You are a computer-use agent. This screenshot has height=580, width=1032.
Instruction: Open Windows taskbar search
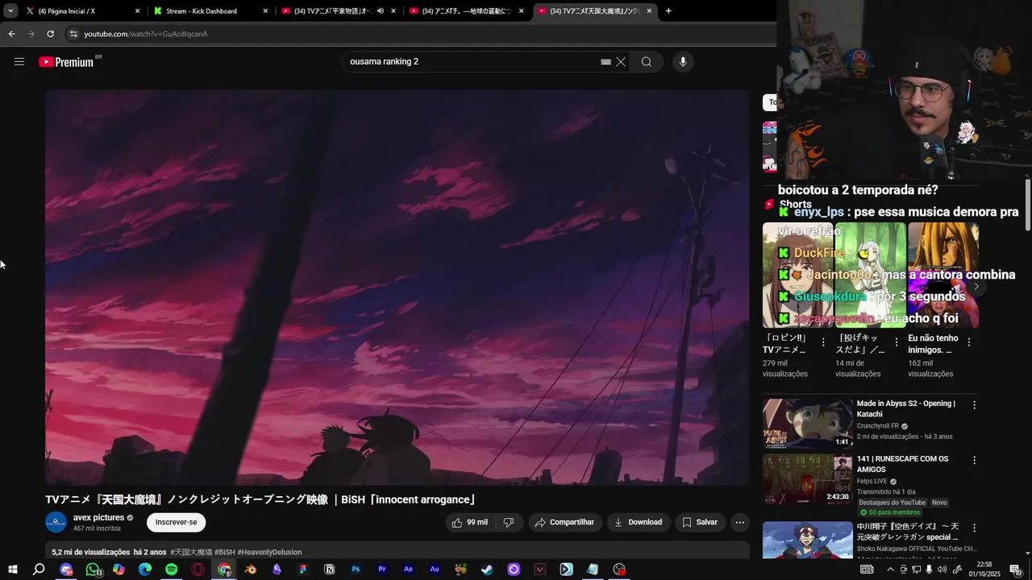[39, 570]
